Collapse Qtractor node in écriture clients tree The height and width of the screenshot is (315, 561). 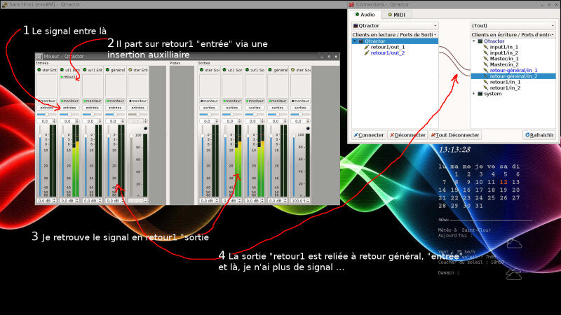[474, 41]
